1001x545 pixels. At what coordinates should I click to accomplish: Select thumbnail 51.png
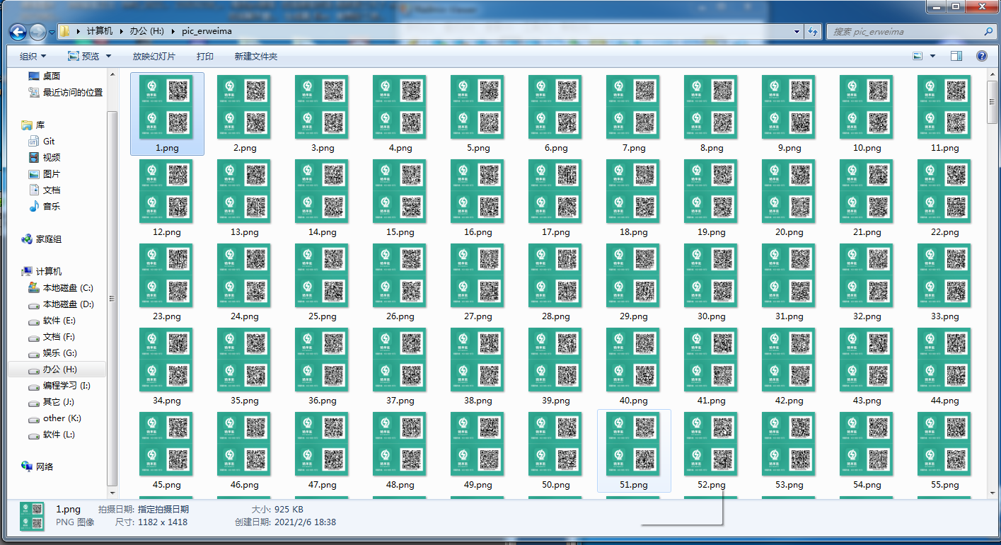click(634, 450)
